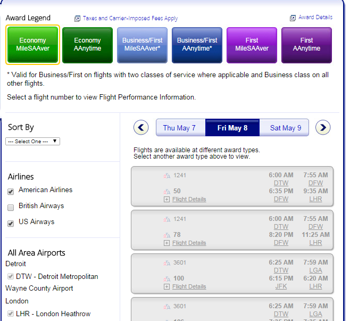
Task: Expand Flight Details for flights 3601 and 100
Action: tap(166, 286)
